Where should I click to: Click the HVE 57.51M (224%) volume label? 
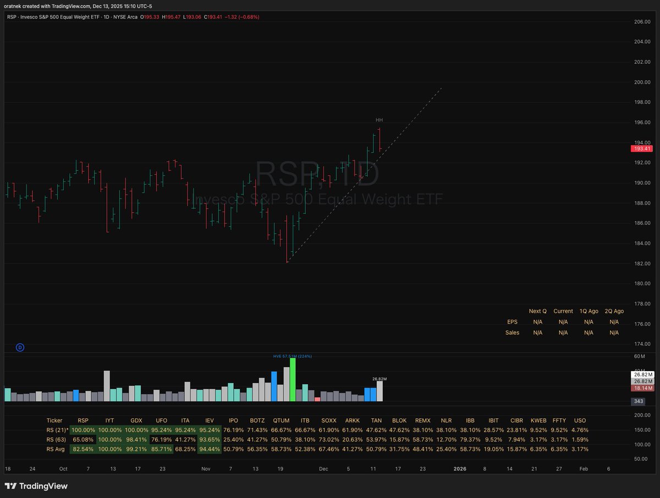293,356
